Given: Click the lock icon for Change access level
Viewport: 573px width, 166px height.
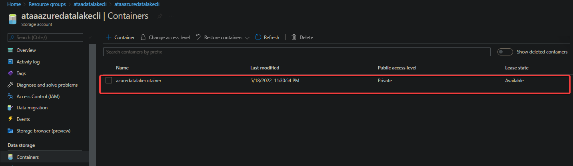Looking at the screenshot, I should pos(143,37).
